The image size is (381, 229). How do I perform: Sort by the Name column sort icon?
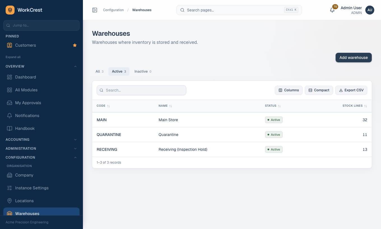[x=171, y=106]
